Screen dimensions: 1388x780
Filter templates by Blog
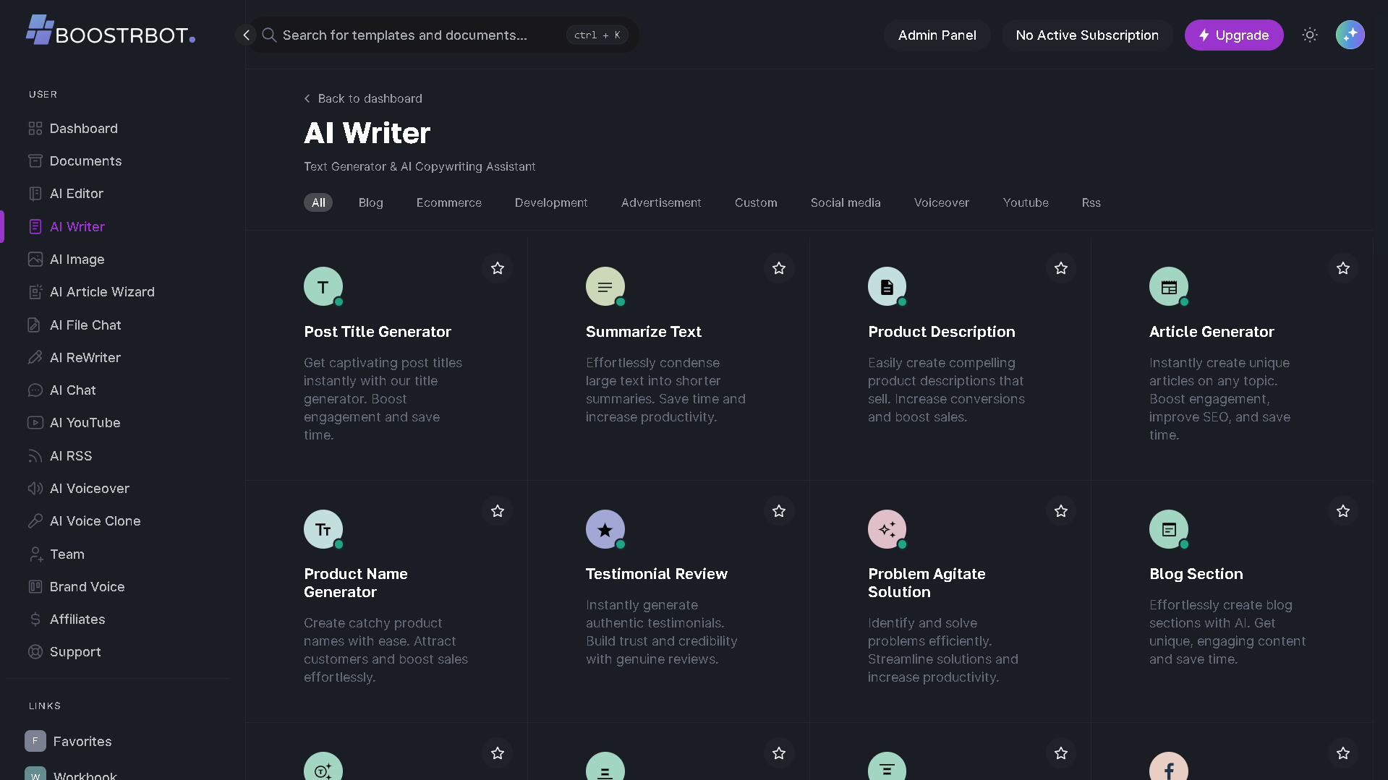(371, 203)
